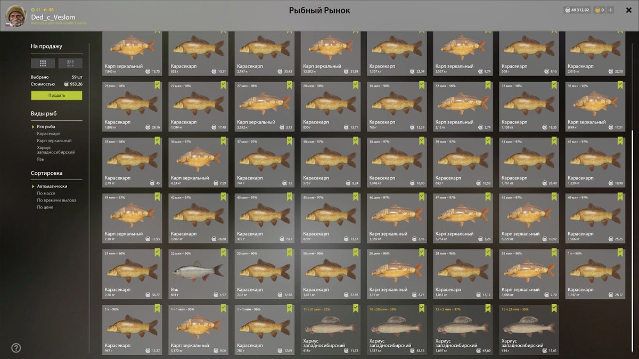Uncheck the green bookmark on the 25 мин Карасекарп card
Screen dimensions: 639x359
click(157, 85)
